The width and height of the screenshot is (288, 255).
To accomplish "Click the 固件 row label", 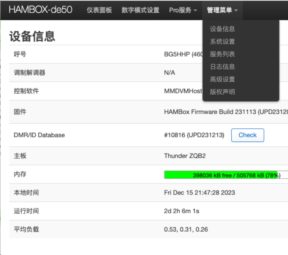I will (x=20, y=112).
